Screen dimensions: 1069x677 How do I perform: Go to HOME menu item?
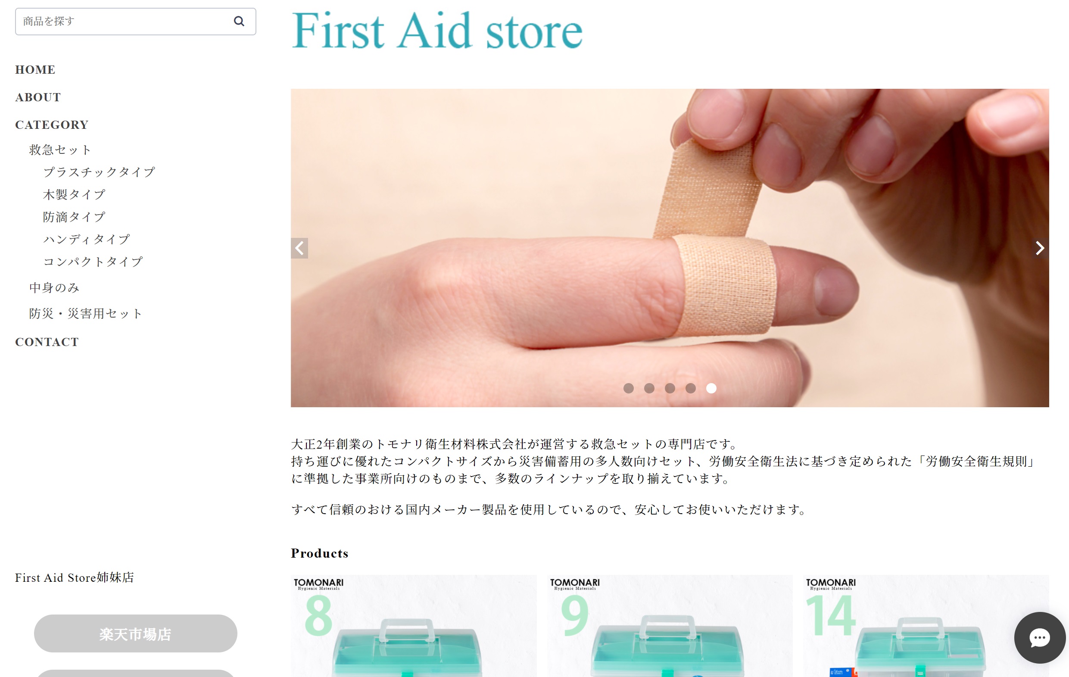point(35,70)
